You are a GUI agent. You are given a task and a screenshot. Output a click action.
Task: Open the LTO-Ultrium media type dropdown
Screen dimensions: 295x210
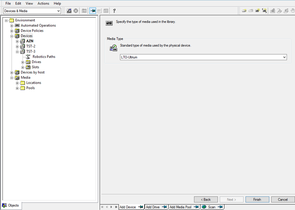click(284, 57)
